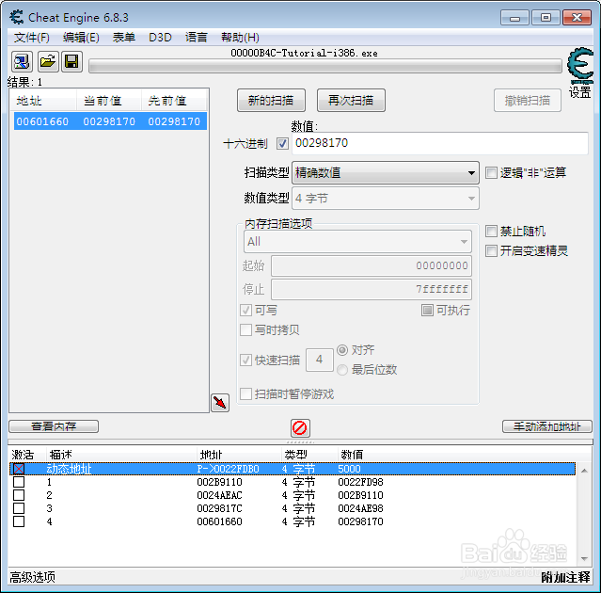This screenshot has height=593, width=601.
Task: Open Cheat Engine settings logo
Action: pos(580,65)
